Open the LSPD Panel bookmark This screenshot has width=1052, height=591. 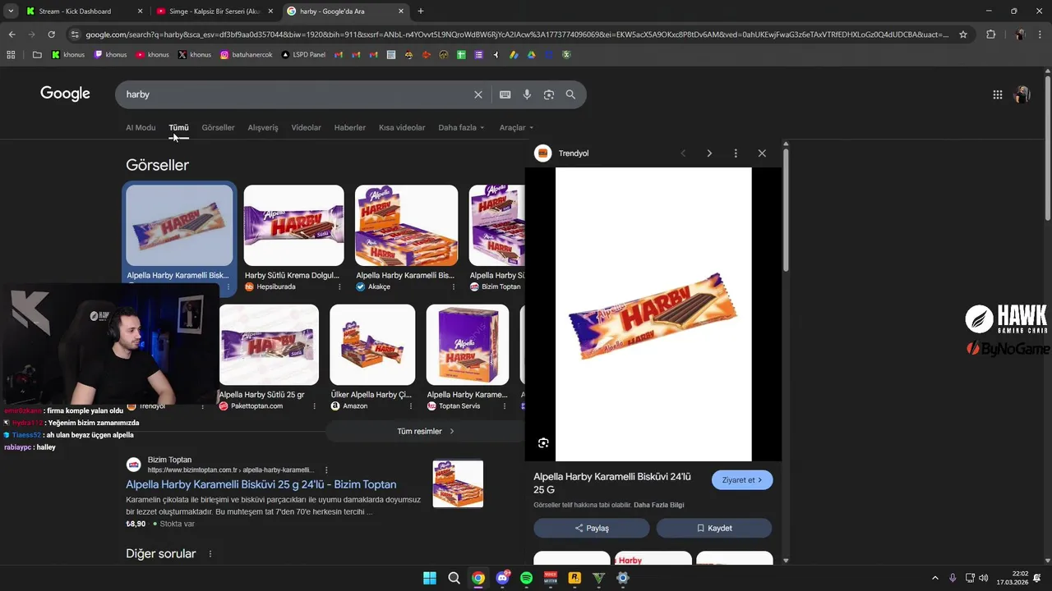click(x=303, y=55)
